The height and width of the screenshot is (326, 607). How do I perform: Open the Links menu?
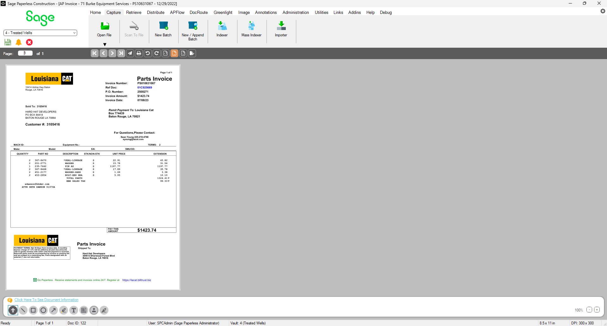[338, 12]
